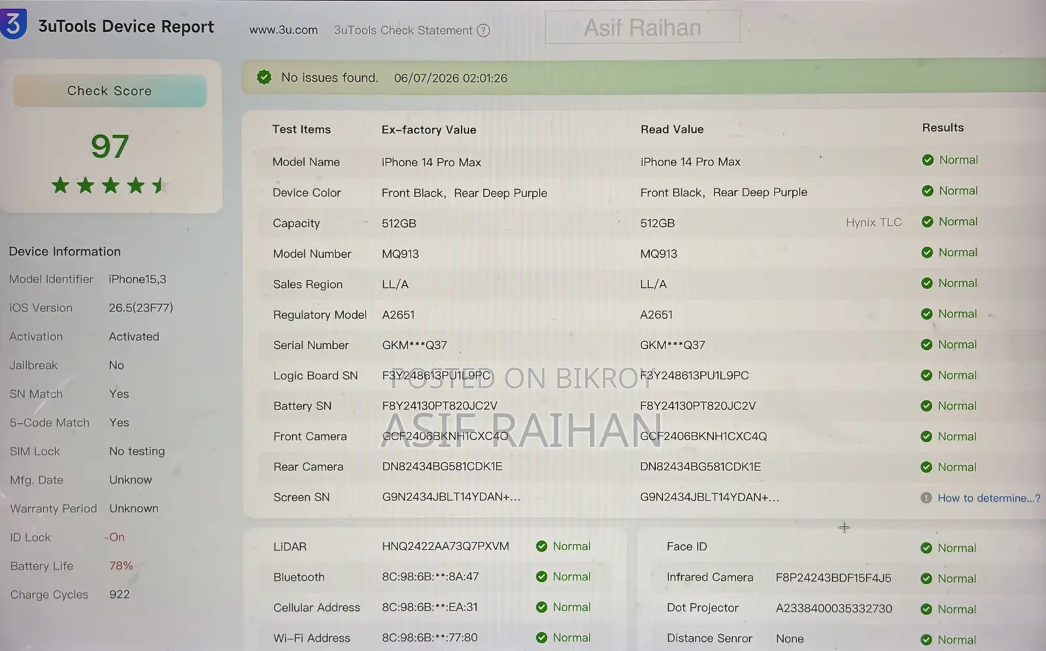1046x651 pixels.
Task: Select the Read Value Front Camera GCF2406BKNH1CXC4Q
Action: pos(703,436)
